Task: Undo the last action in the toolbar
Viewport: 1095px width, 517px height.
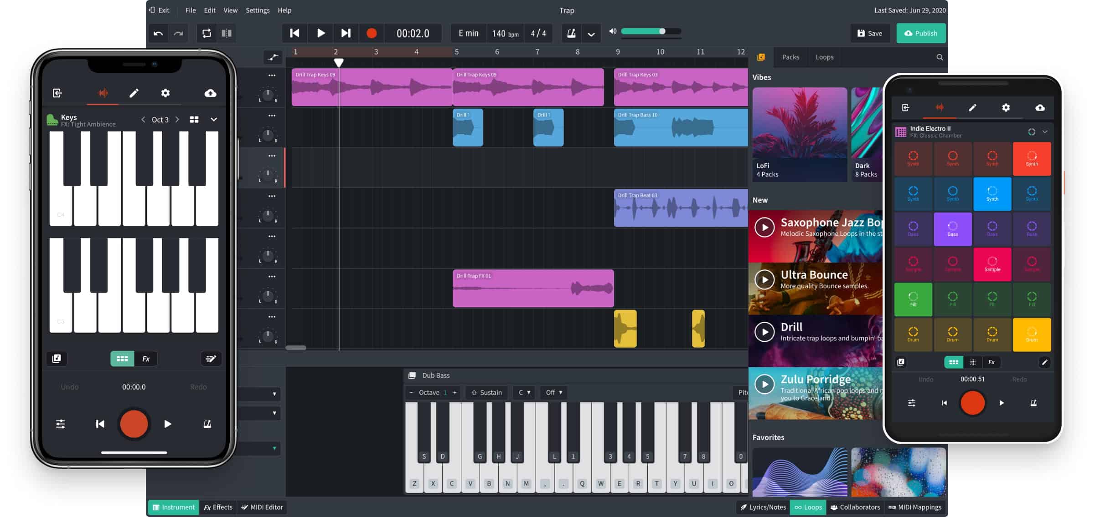Action: coord(158,33)
